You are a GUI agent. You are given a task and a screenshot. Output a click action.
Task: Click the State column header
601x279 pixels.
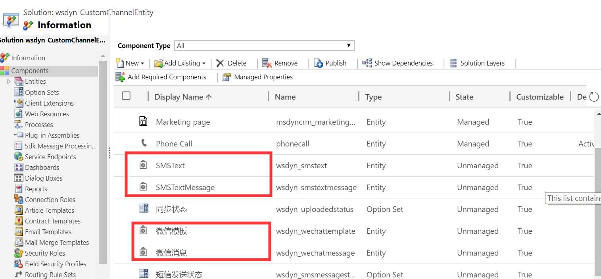pos(464,97)
